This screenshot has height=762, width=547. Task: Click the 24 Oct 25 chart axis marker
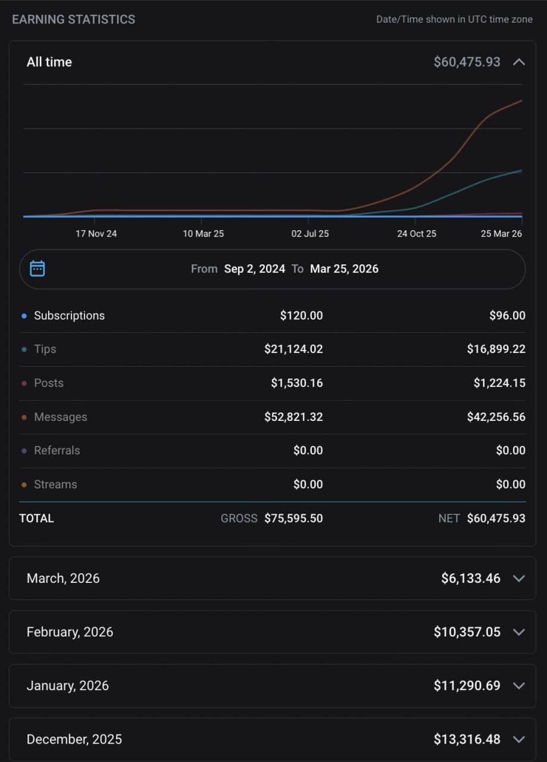[417, 233]
